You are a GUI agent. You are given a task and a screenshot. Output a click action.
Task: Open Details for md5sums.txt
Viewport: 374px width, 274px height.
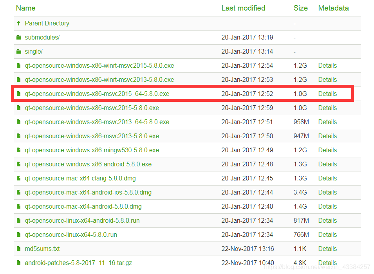(x=327, y=249)
